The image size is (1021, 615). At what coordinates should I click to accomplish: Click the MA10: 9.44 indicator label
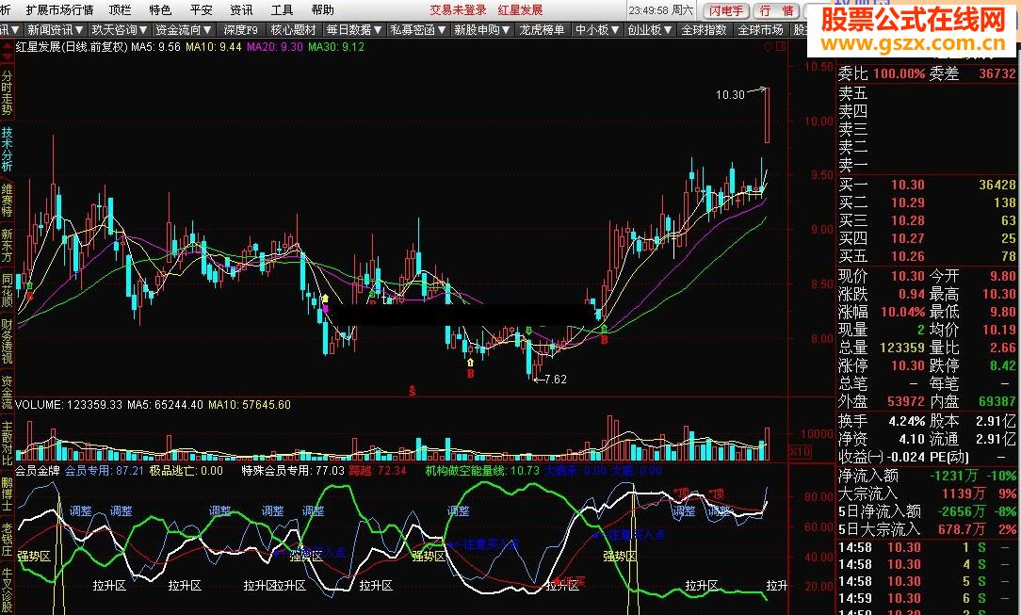(x=214, y=47)
